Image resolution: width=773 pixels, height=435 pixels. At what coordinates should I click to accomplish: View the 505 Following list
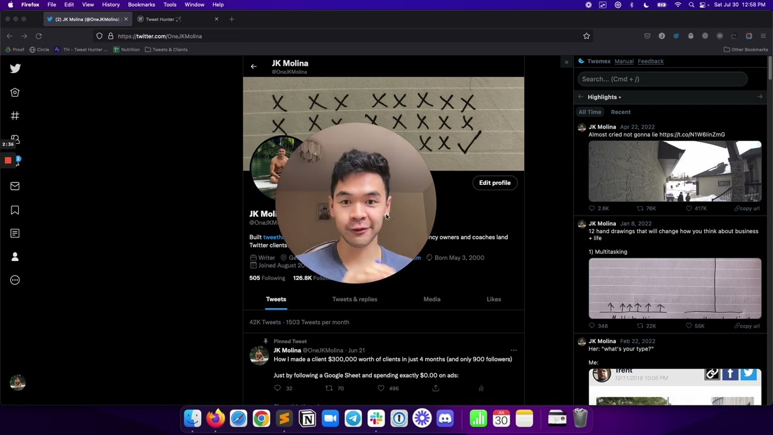click(267, 278)
